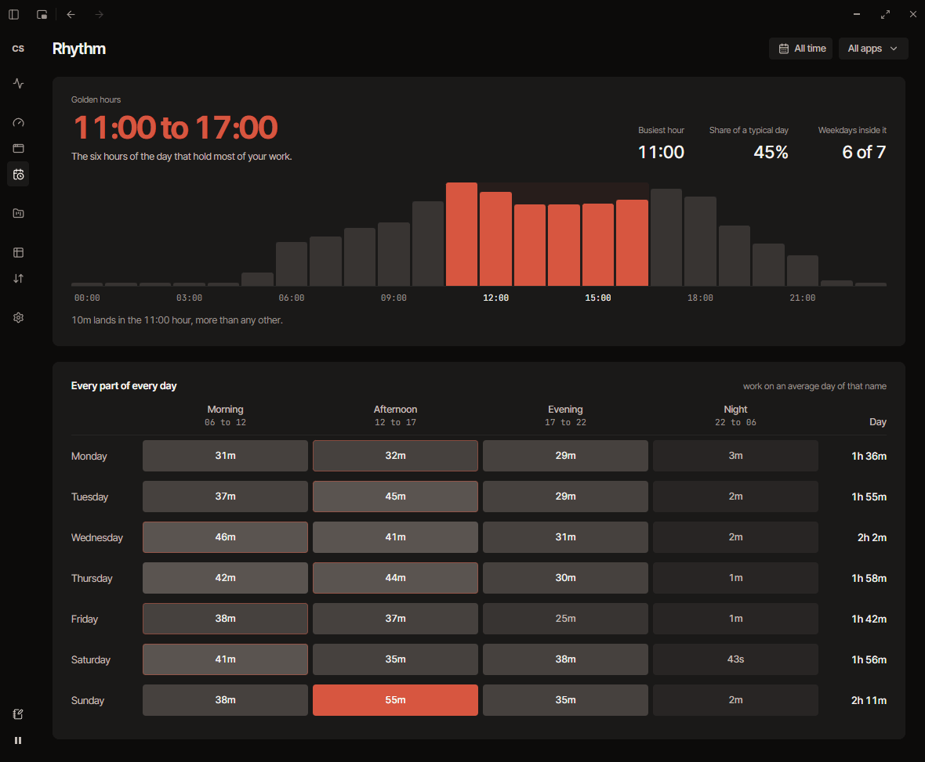Click the 45% share of a typical day value
The width and height of the screenshot is (925, 762).
771,152
